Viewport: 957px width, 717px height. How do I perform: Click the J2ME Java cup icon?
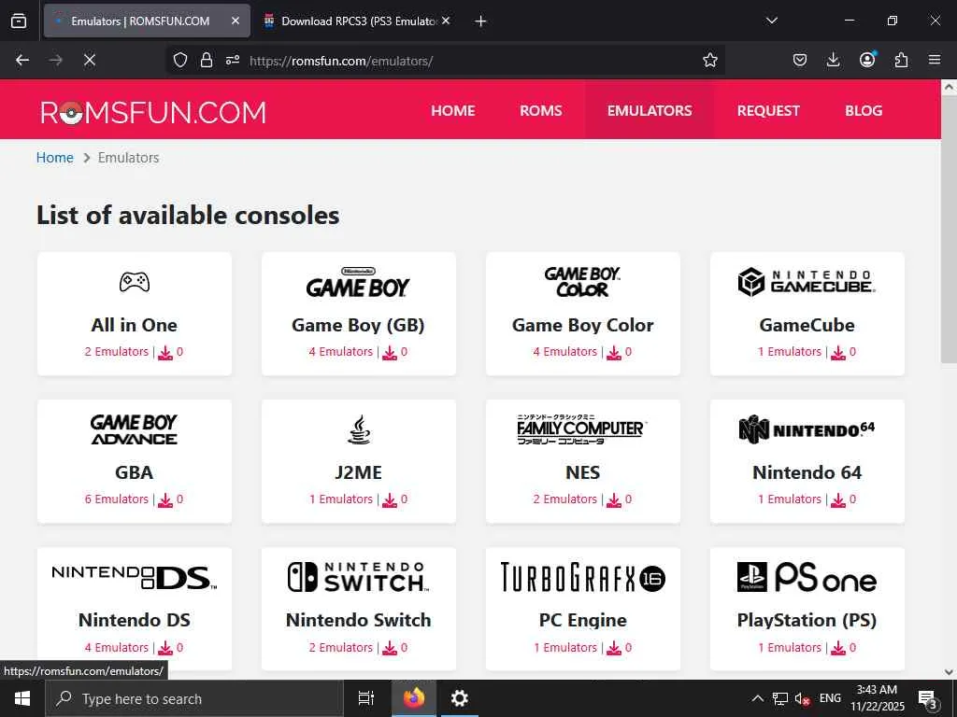click(359, 429)
